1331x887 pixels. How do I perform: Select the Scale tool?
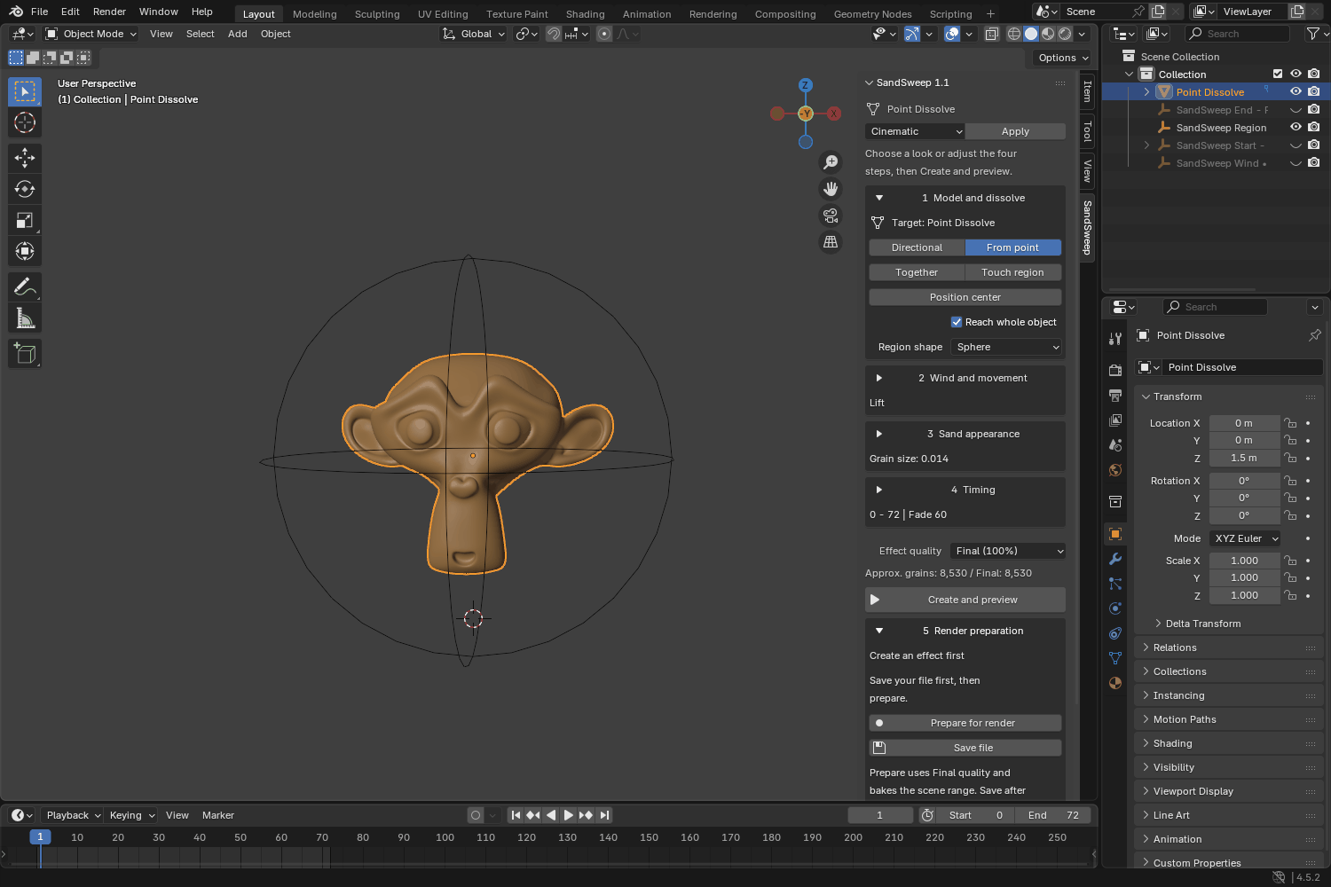click(x=25, y=220)
